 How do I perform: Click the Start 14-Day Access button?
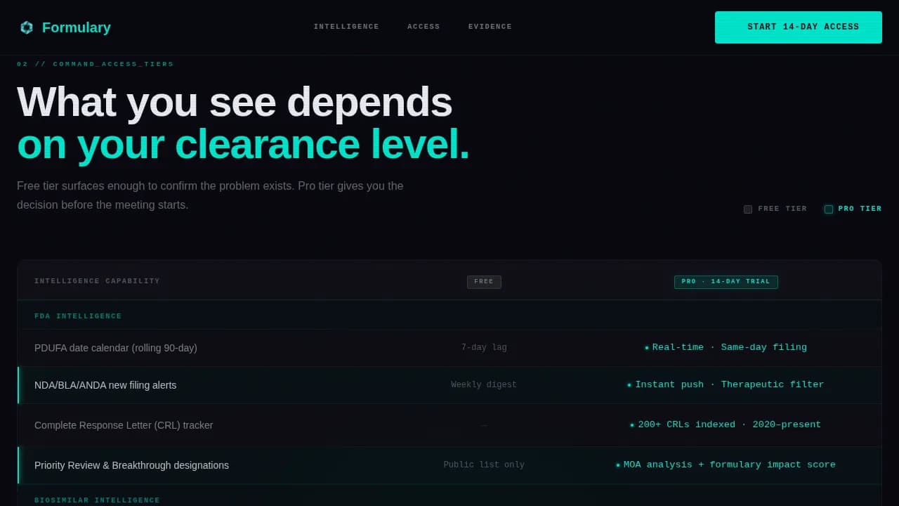click(799, 27)
